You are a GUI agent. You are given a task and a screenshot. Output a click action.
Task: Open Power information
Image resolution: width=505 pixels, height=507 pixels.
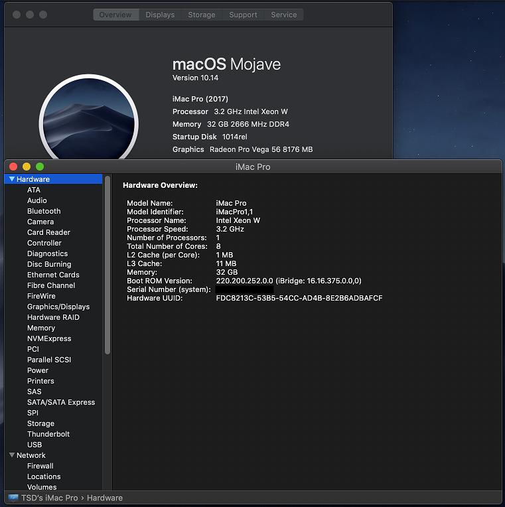(38, 370)
